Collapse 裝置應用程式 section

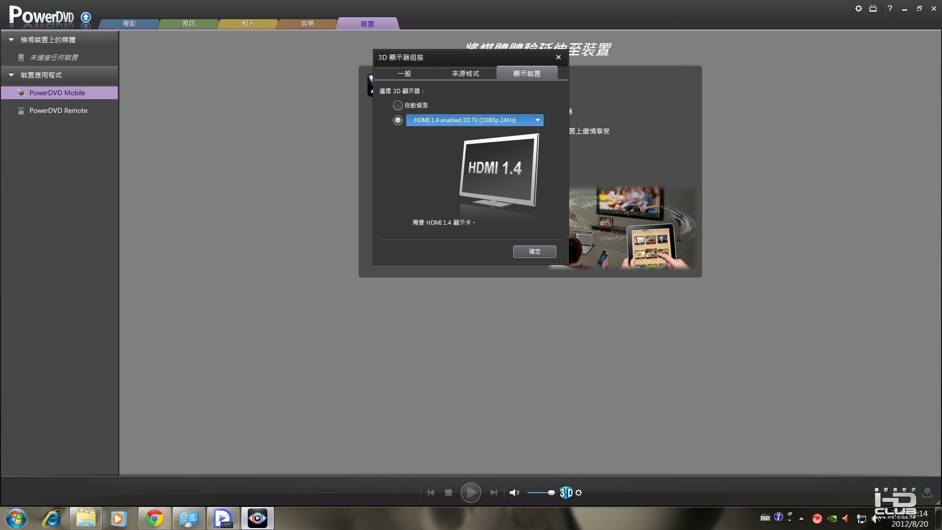tap(11, 75)
